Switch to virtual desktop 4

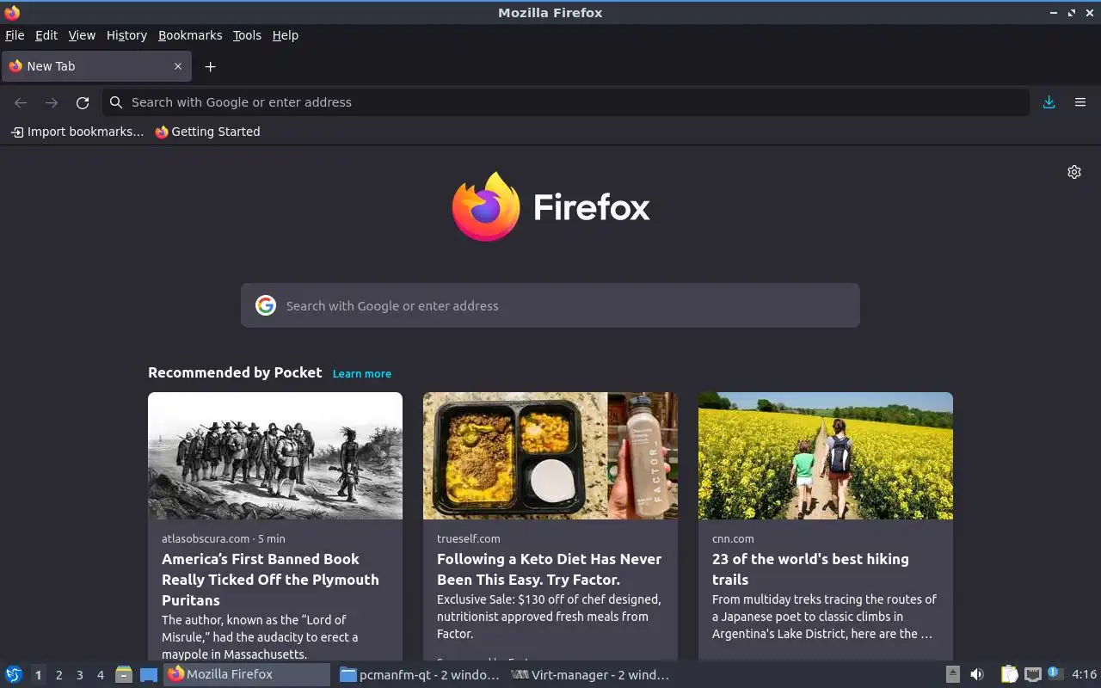100,675
